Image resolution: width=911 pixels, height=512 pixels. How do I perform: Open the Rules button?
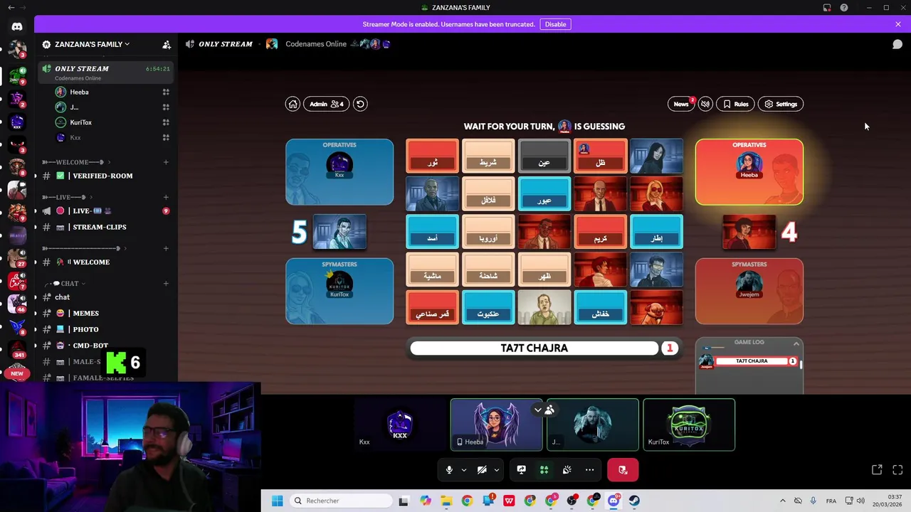click(x=735, y=104)
